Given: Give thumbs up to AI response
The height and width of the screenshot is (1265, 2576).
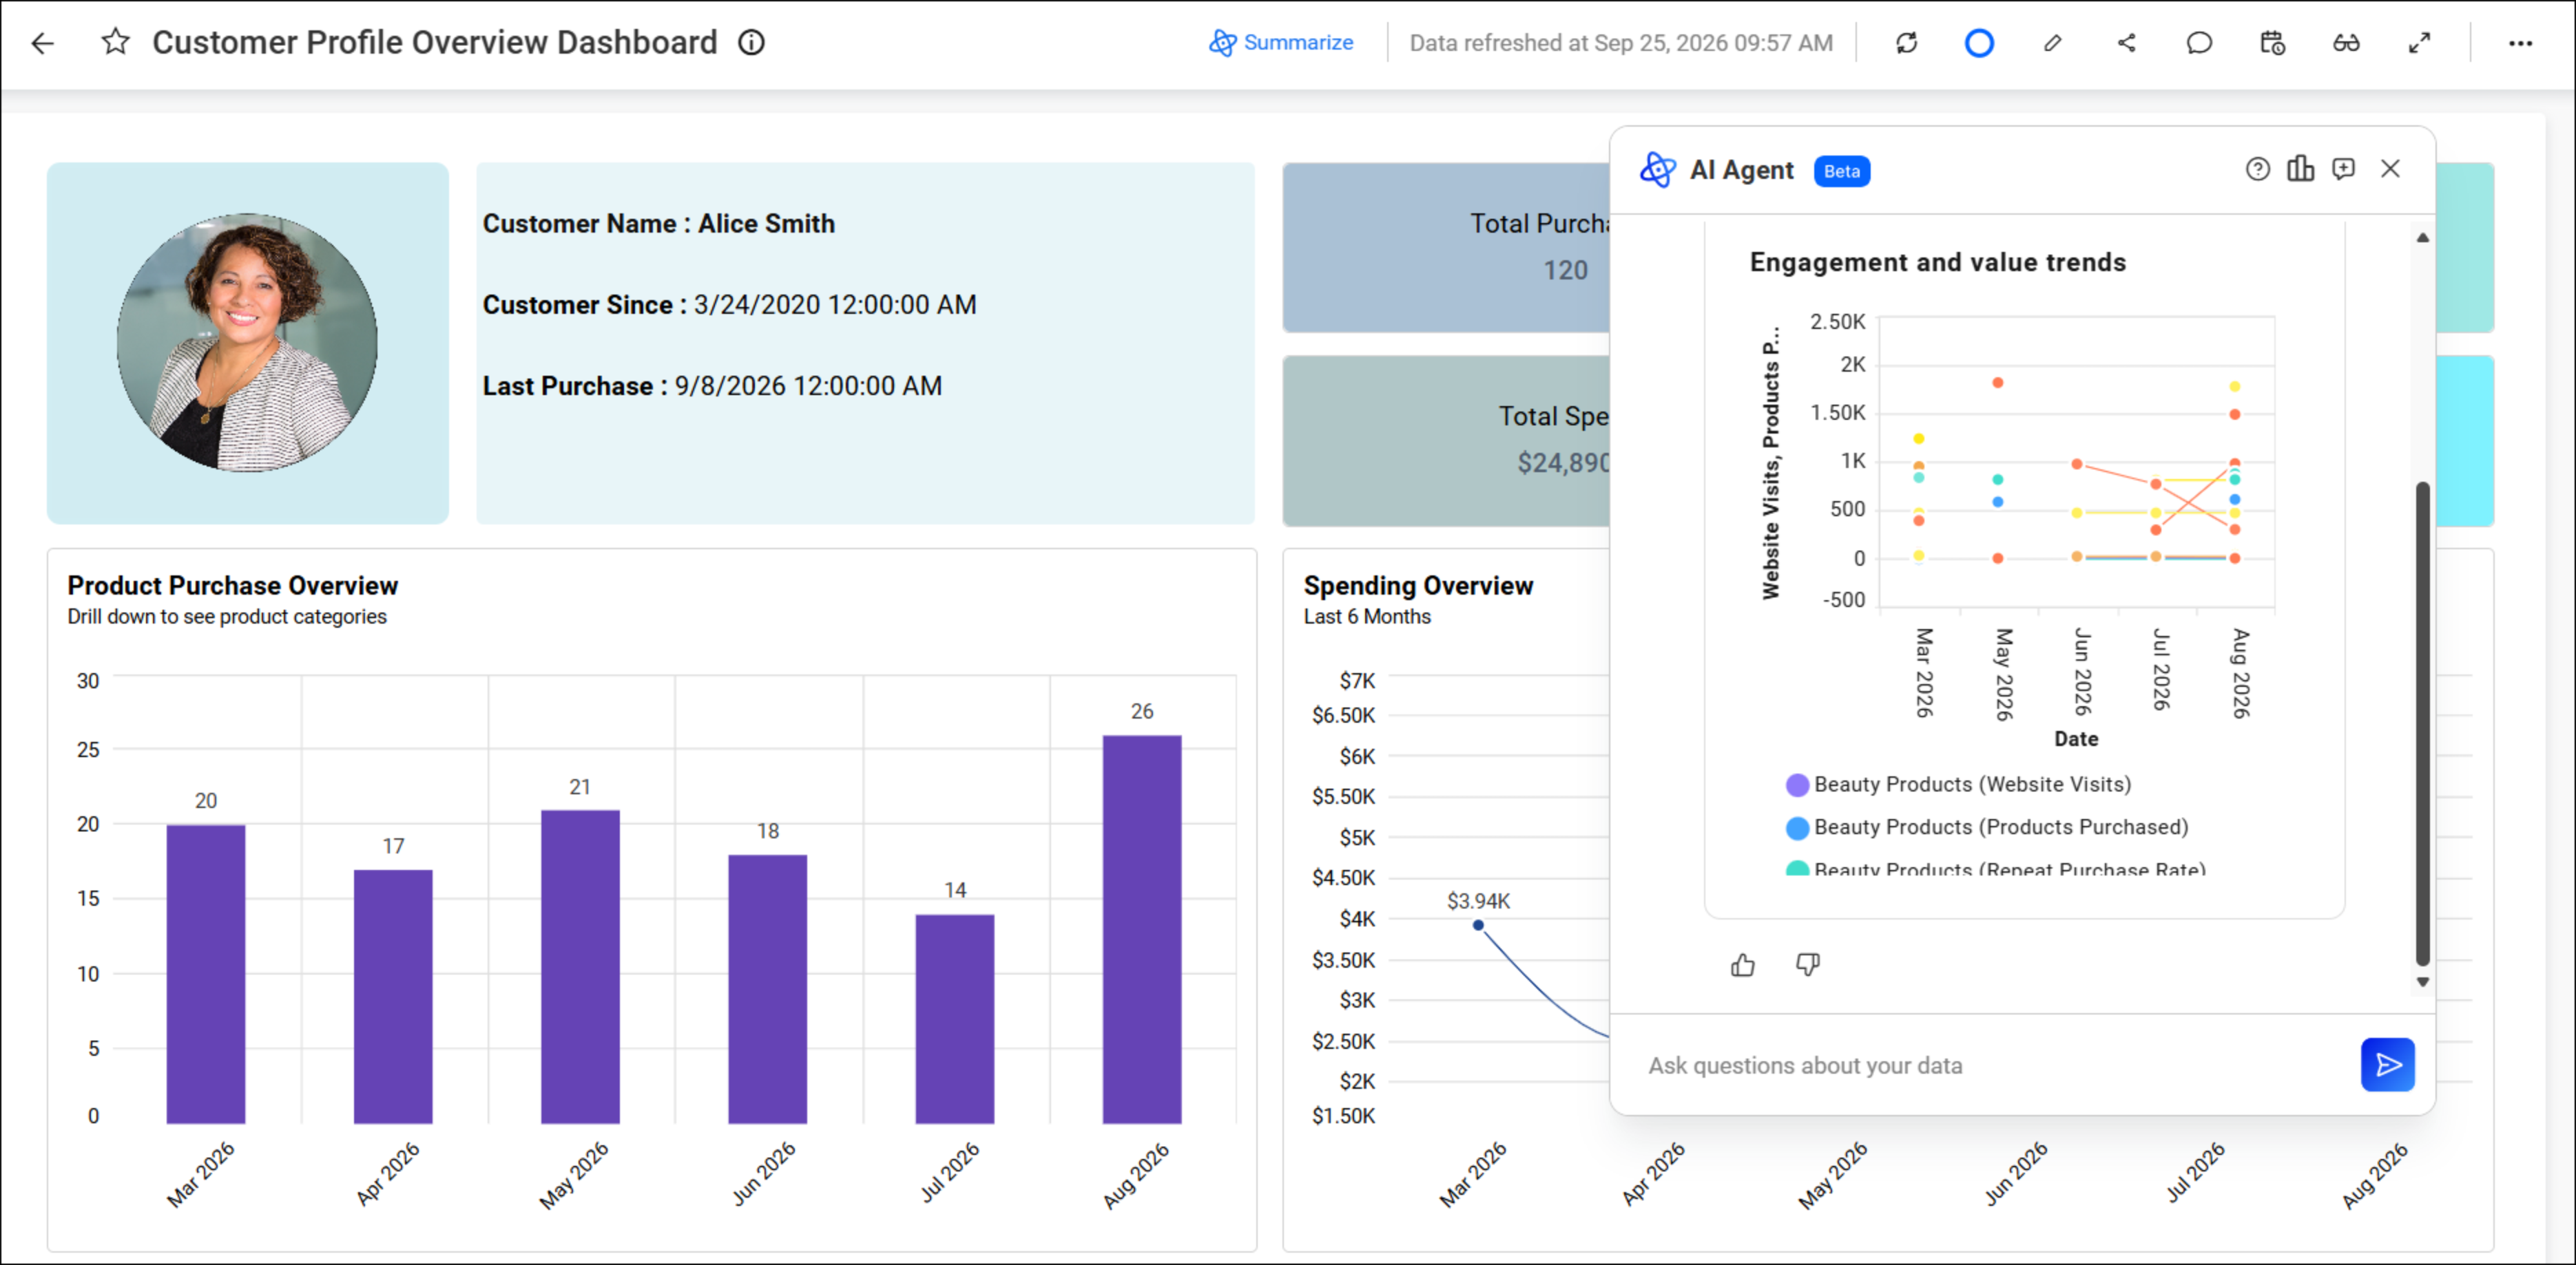Looking at the screenshot, I should 1742,964.
